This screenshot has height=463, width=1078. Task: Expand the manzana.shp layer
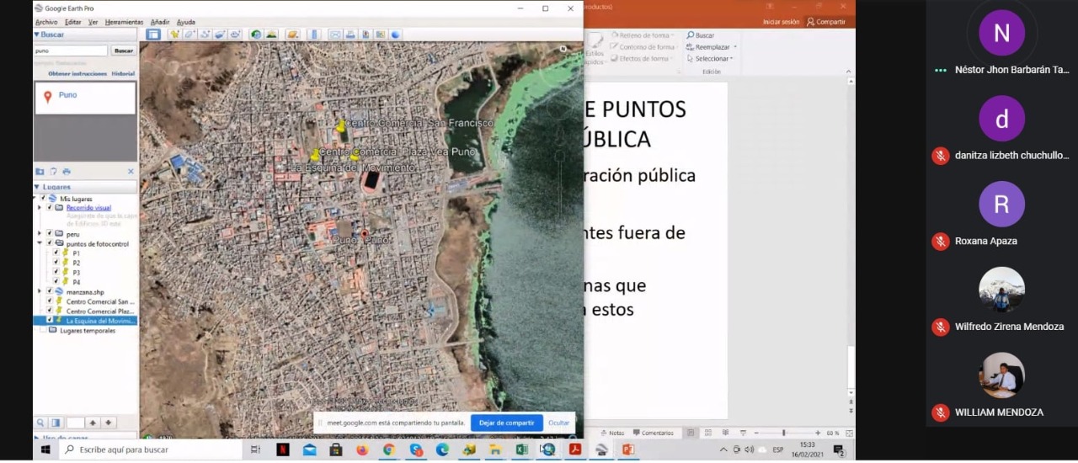tap(39, 291)
